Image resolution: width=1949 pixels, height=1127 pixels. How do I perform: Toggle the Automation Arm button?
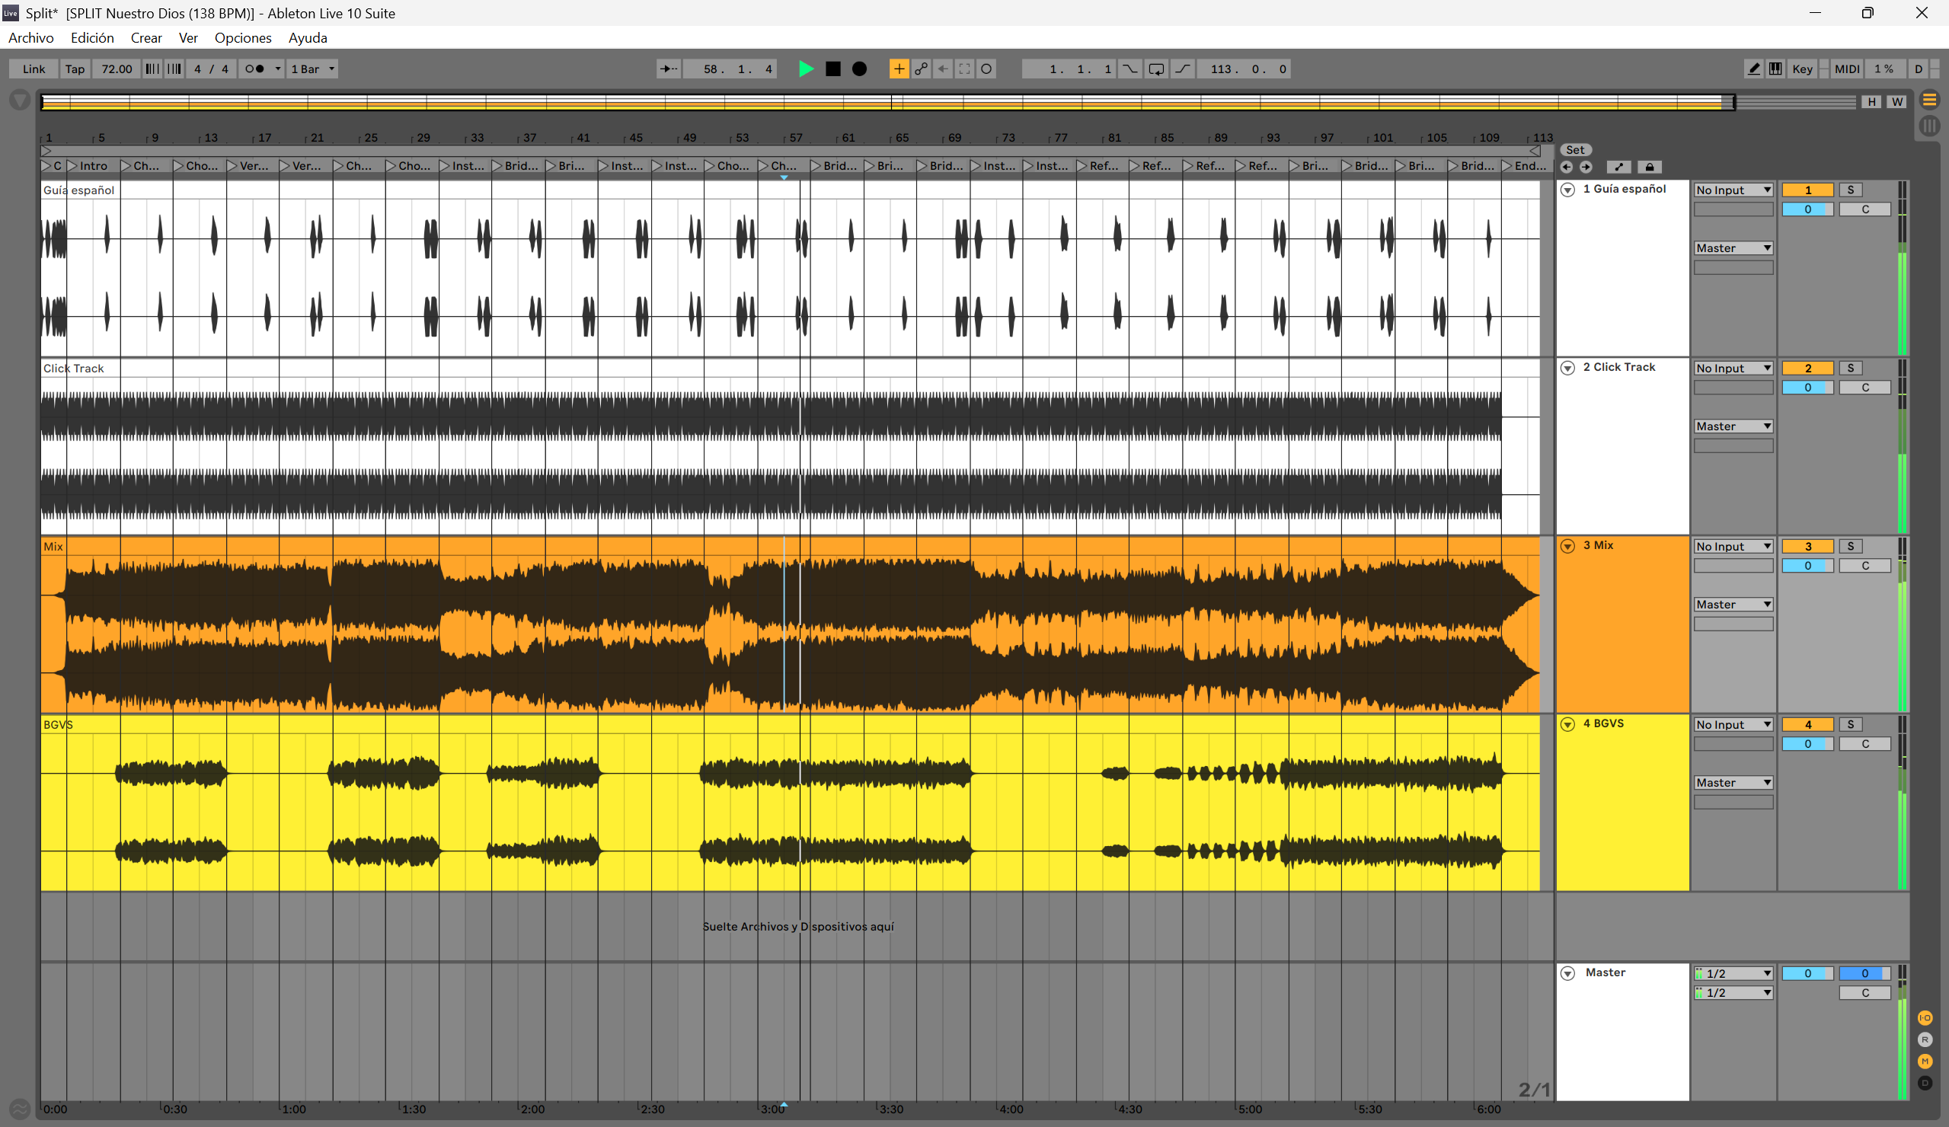click(920, 69)
